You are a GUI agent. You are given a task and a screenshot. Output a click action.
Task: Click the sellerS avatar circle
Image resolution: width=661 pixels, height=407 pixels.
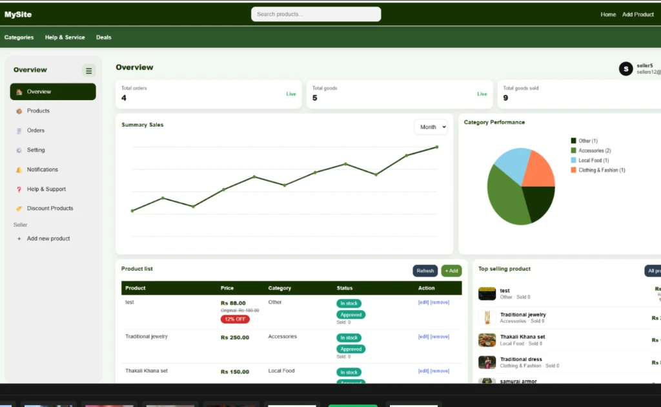pyautogui.click(x=625, y=68)
